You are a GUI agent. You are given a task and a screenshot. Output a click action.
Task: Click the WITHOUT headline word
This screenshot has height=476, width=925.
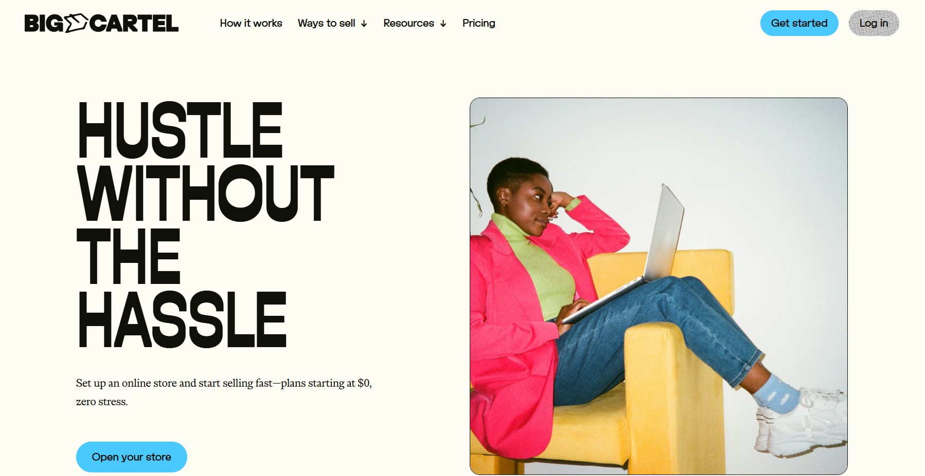(206, 193)
